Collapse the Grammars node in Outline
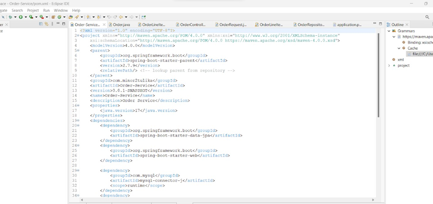This screenshot has height=204, width=433. click(389, 31)
